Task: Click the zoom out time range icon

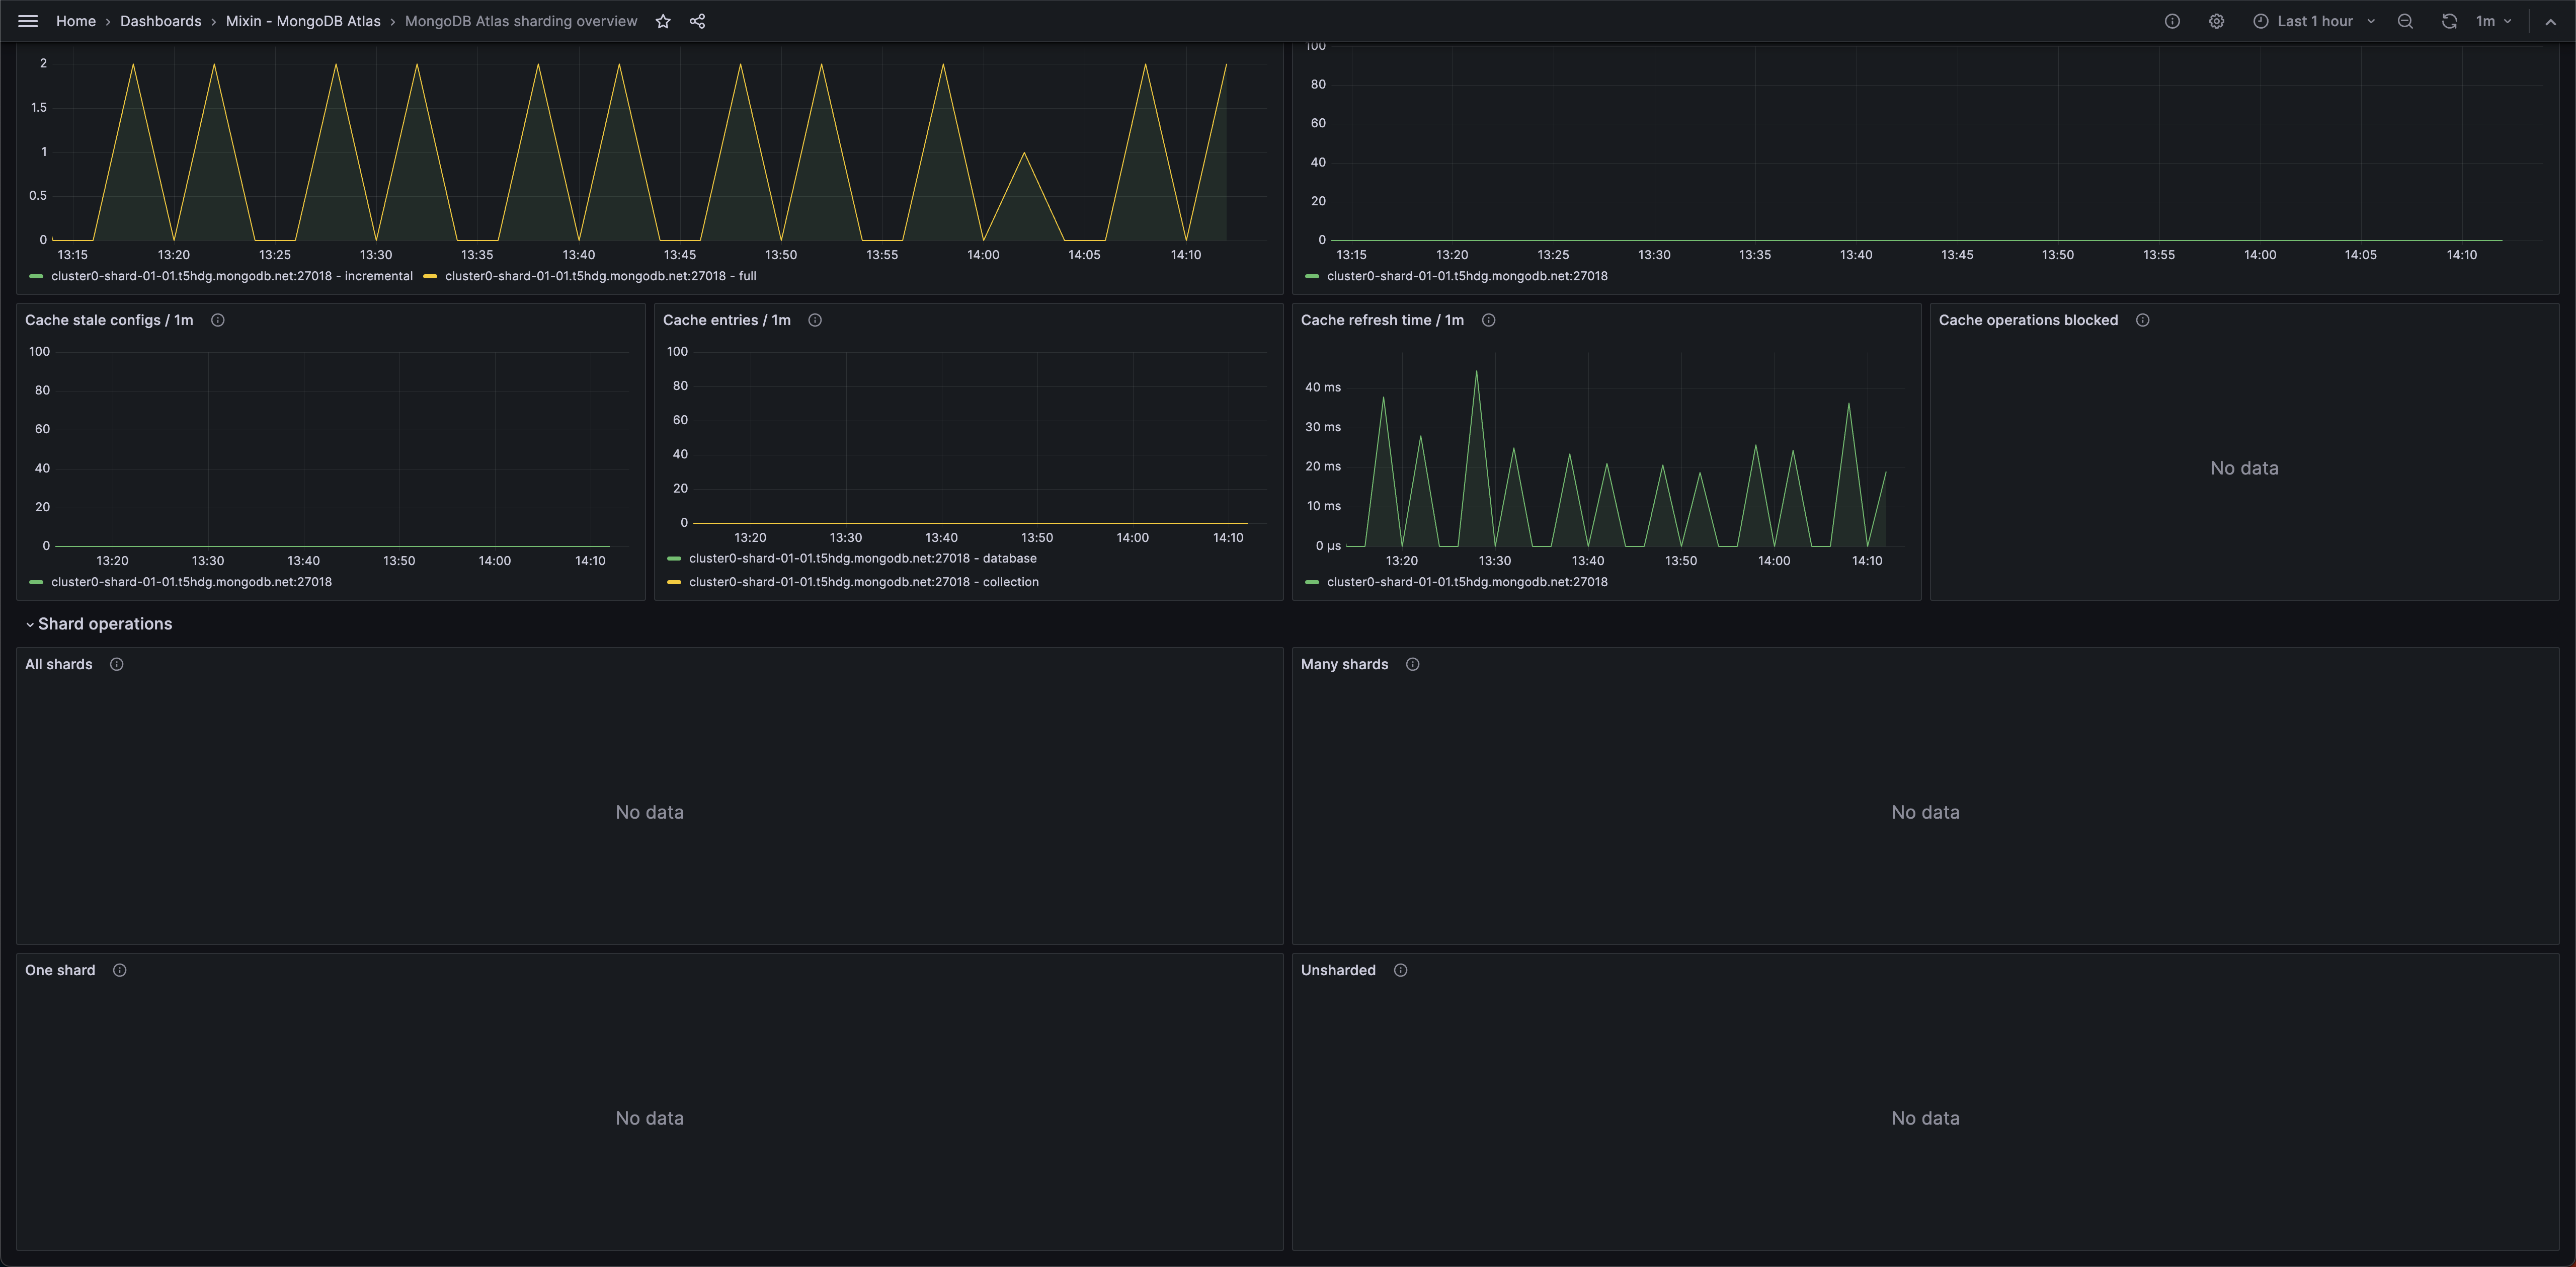Action: [x=2405, y=21]
